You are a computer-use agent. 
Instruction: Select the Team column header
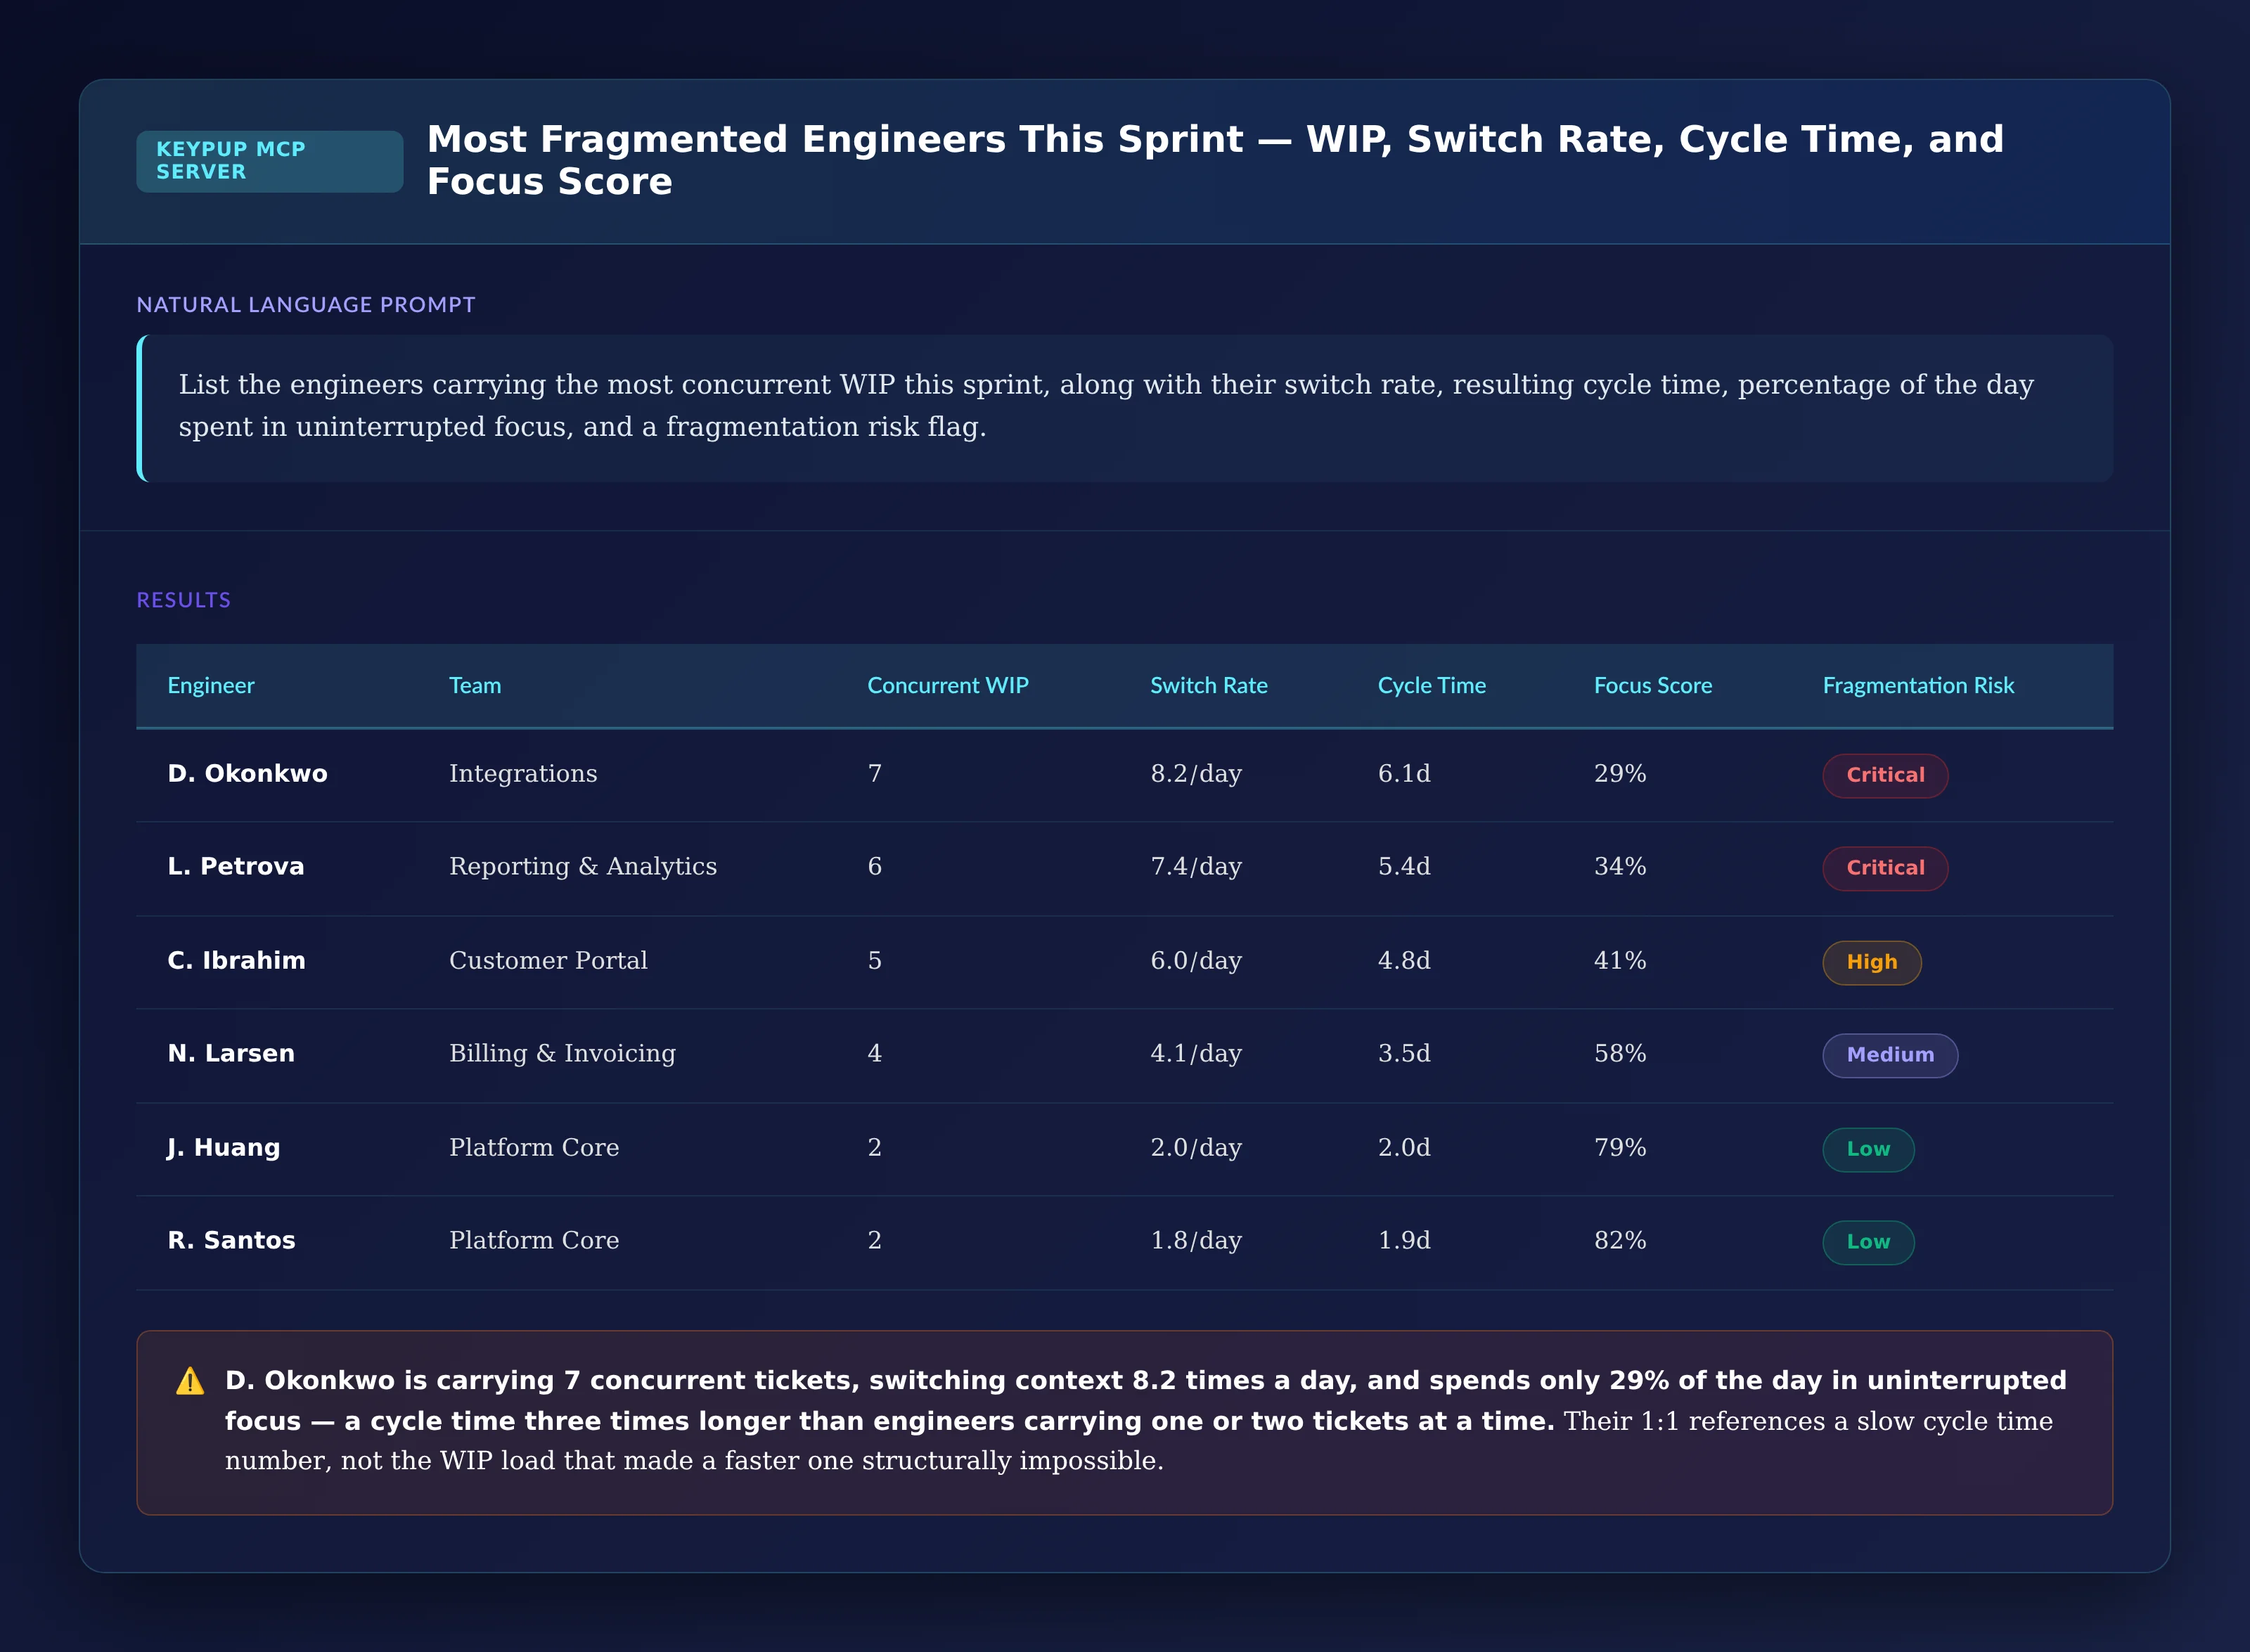click(475, 686)
